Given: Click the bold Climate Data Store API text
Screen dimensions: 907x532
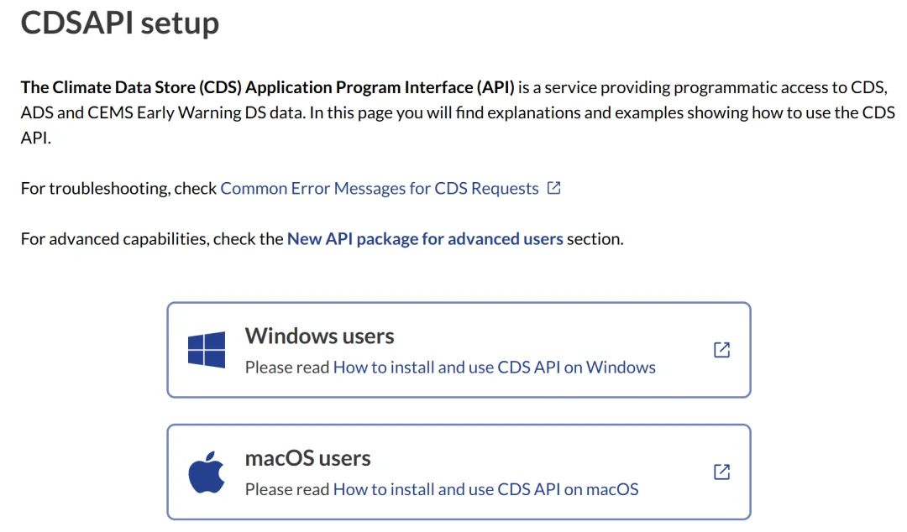Looking at the screenshot, I should click(267, 87).
